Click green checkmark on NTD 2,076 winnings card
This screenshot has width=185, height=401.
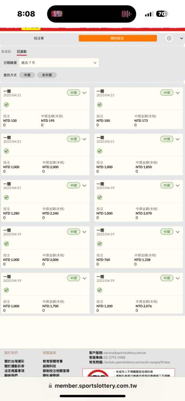[100, 290]
